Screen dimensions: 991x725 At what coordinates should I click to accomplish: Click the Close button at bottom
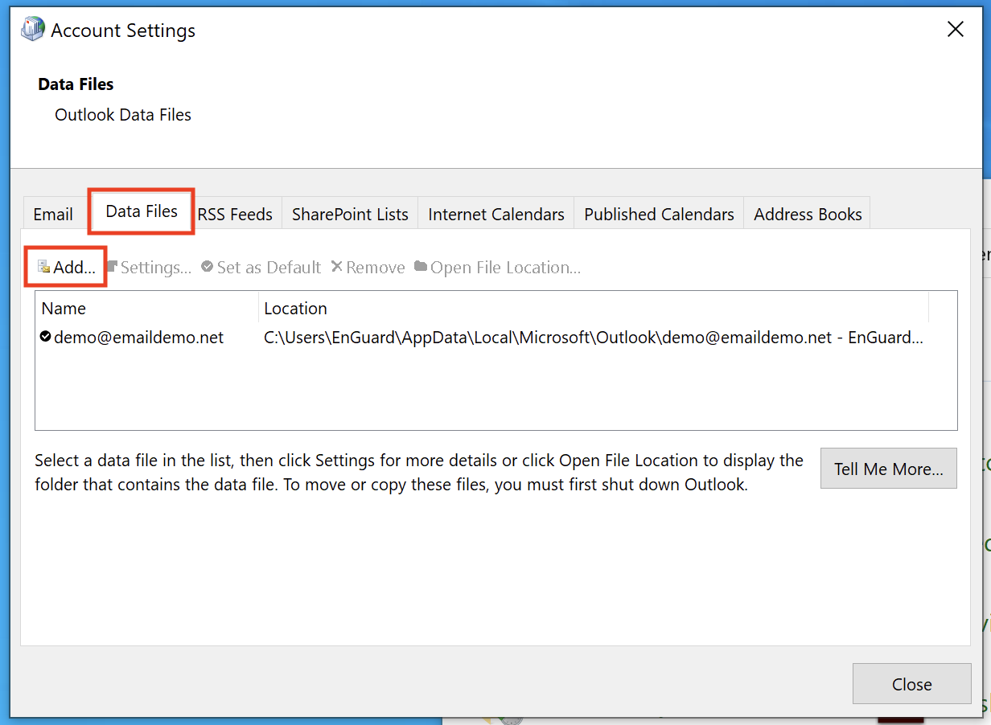[911, 684]
